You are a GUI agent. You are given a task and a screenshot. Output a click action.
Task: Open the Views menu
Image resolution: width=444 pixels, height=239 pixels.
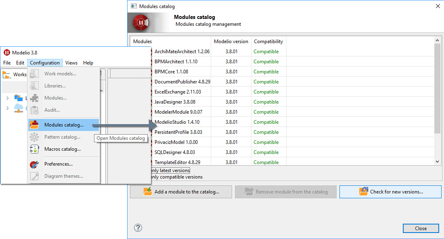click(x=71, y=63)
